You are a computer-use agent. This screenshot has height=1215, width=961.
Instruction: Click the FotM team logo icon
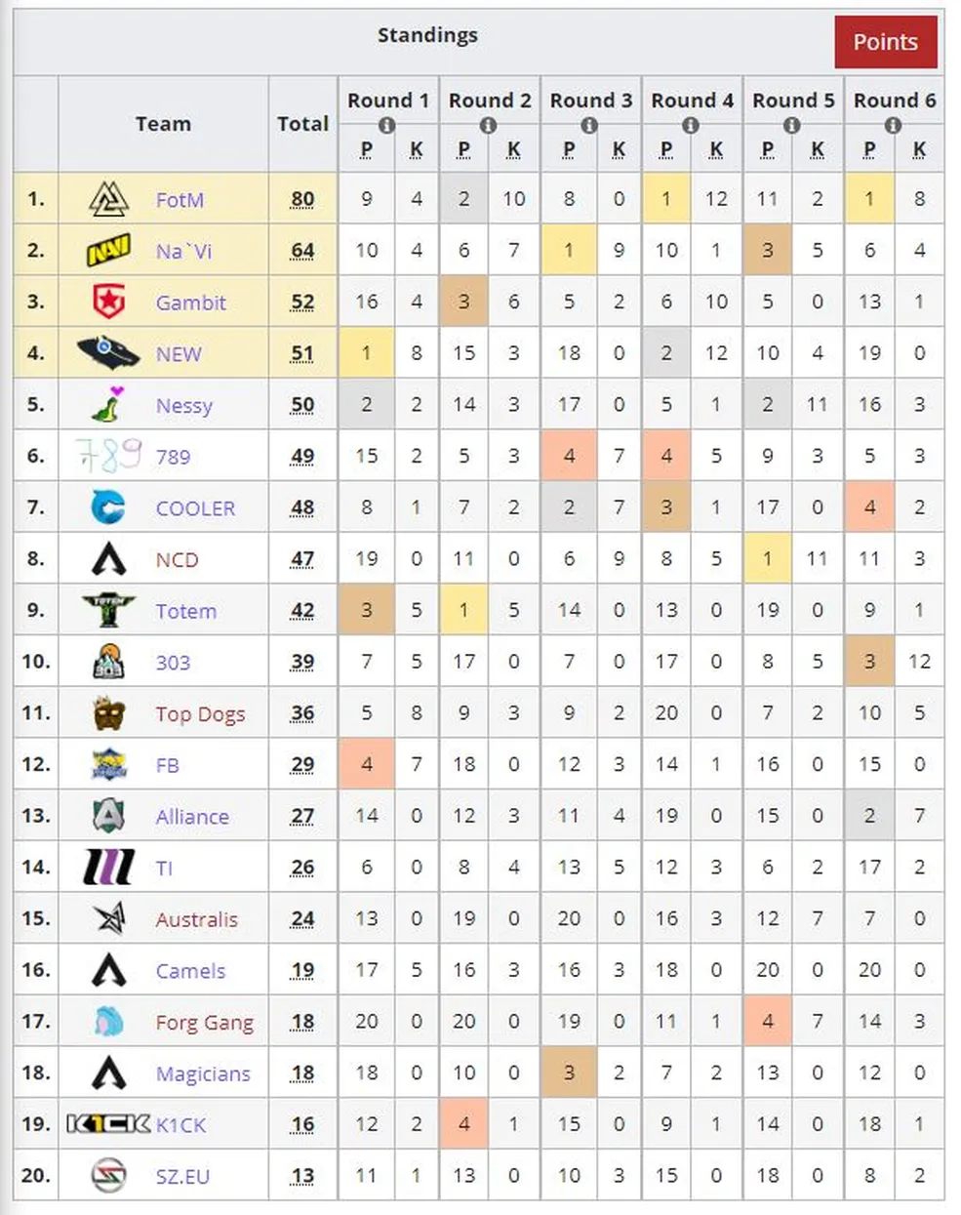click(108, 199)
